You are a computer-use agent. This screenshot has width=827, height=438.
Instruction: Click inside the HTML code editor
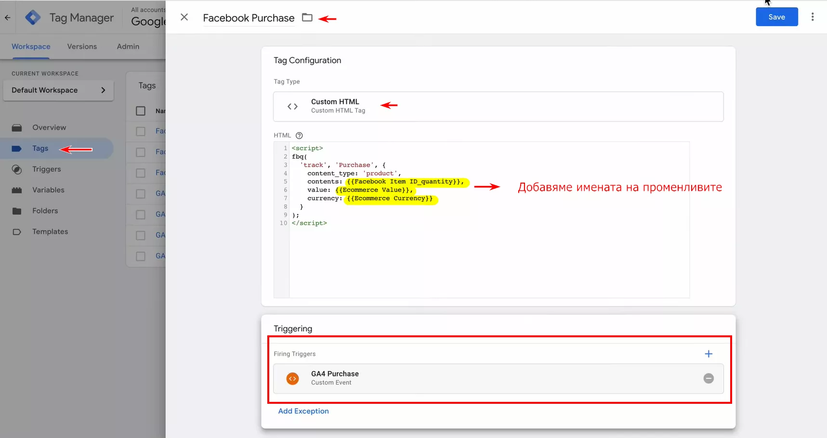[482, 220]
